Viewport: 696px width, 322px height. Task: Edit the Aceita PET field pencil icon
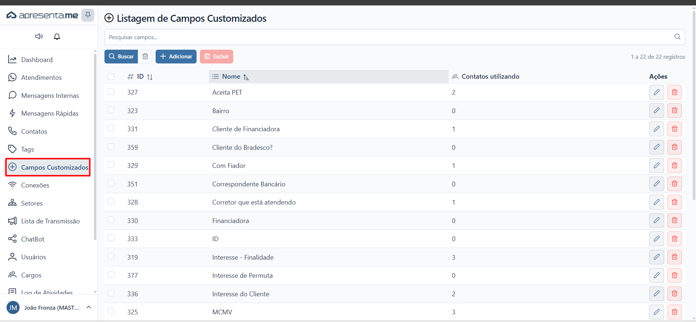656,92
